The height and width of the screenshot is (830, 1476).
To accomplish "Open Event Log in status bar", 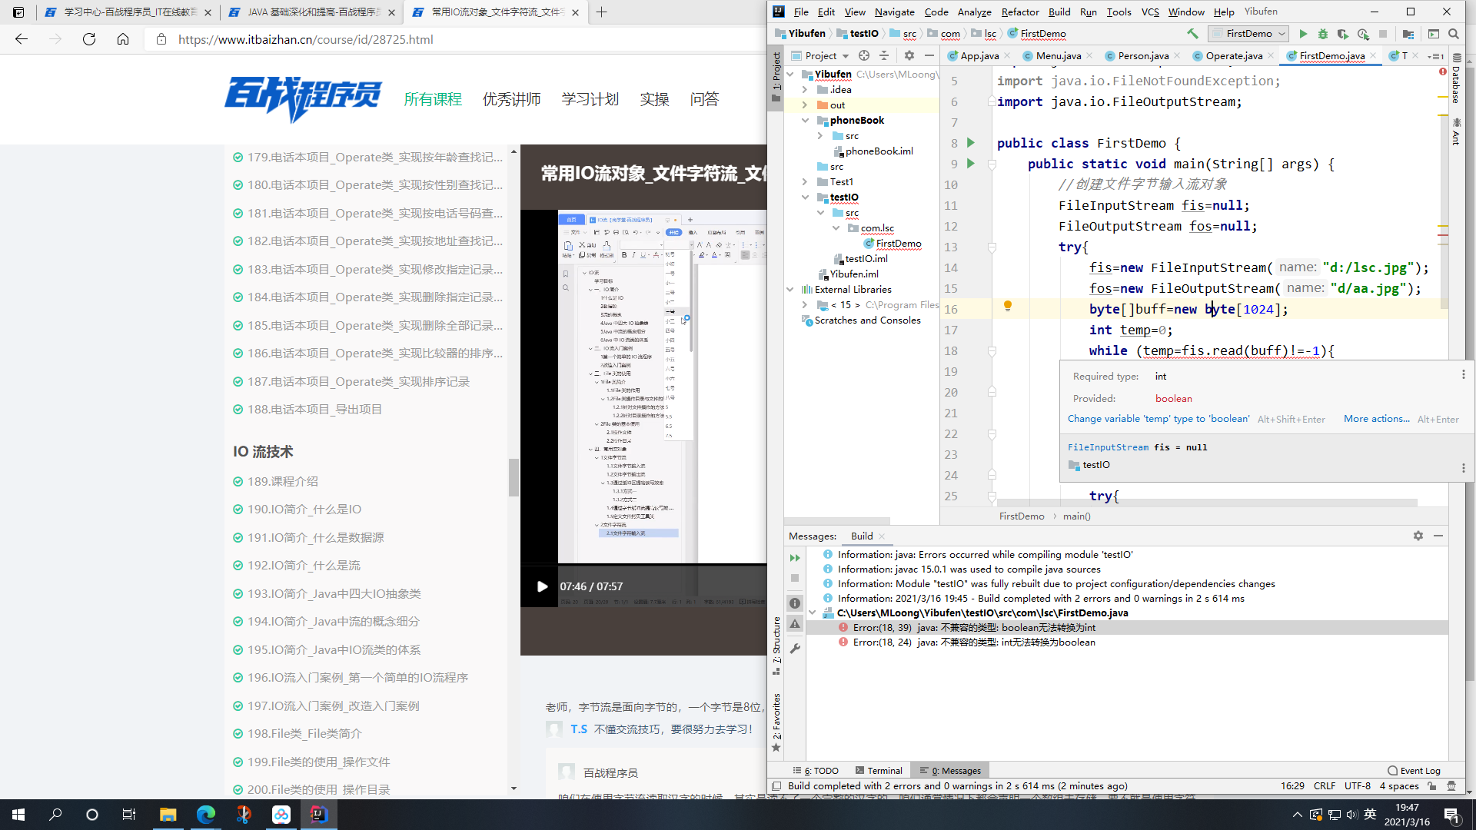I will click(x=1414, y=771).
